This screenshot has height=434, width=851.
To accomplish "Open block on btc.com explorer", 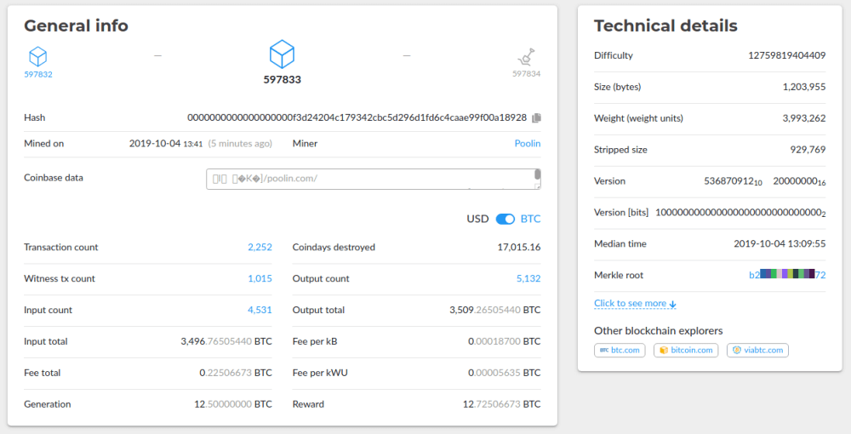I will point(620,350).
